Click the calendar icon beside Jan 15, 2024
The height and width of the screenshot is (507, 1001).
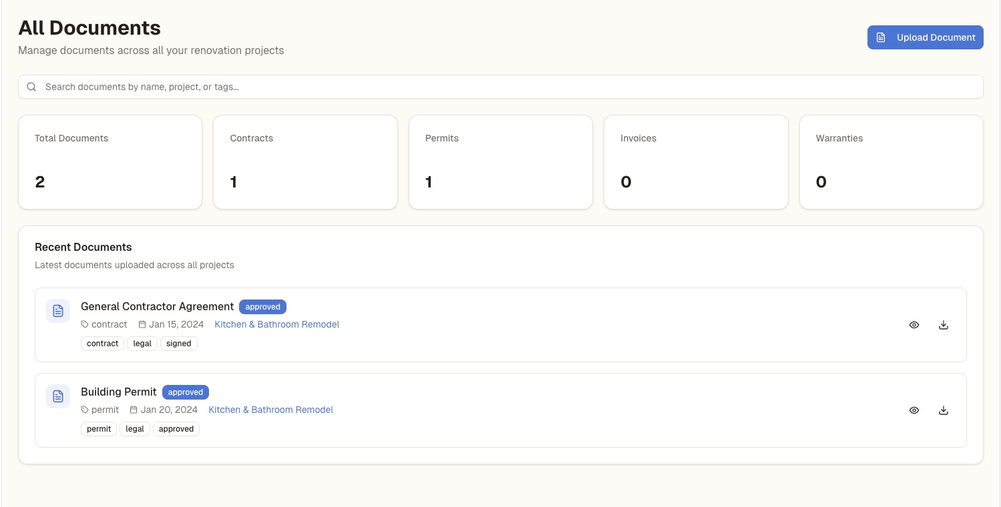coord(142,324)
